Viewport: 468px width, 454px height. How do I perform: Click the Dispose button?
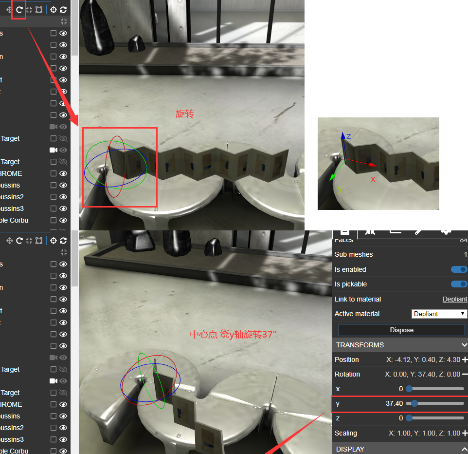tap(401, 330)
